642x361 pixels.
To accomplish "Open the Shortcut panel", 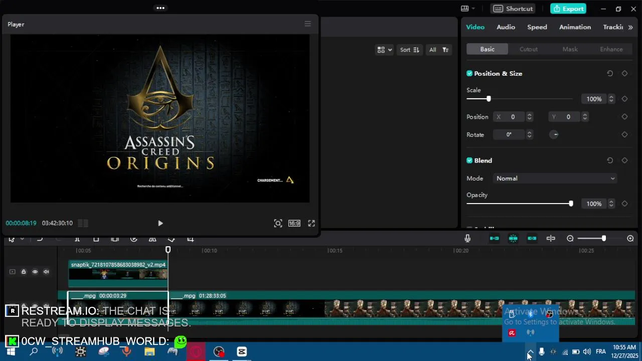I will click(x=513, y=9).
